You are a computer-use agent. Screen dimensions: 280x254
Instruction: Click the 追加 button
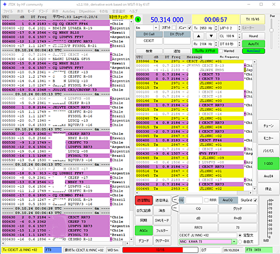click(x=177, y=51)
